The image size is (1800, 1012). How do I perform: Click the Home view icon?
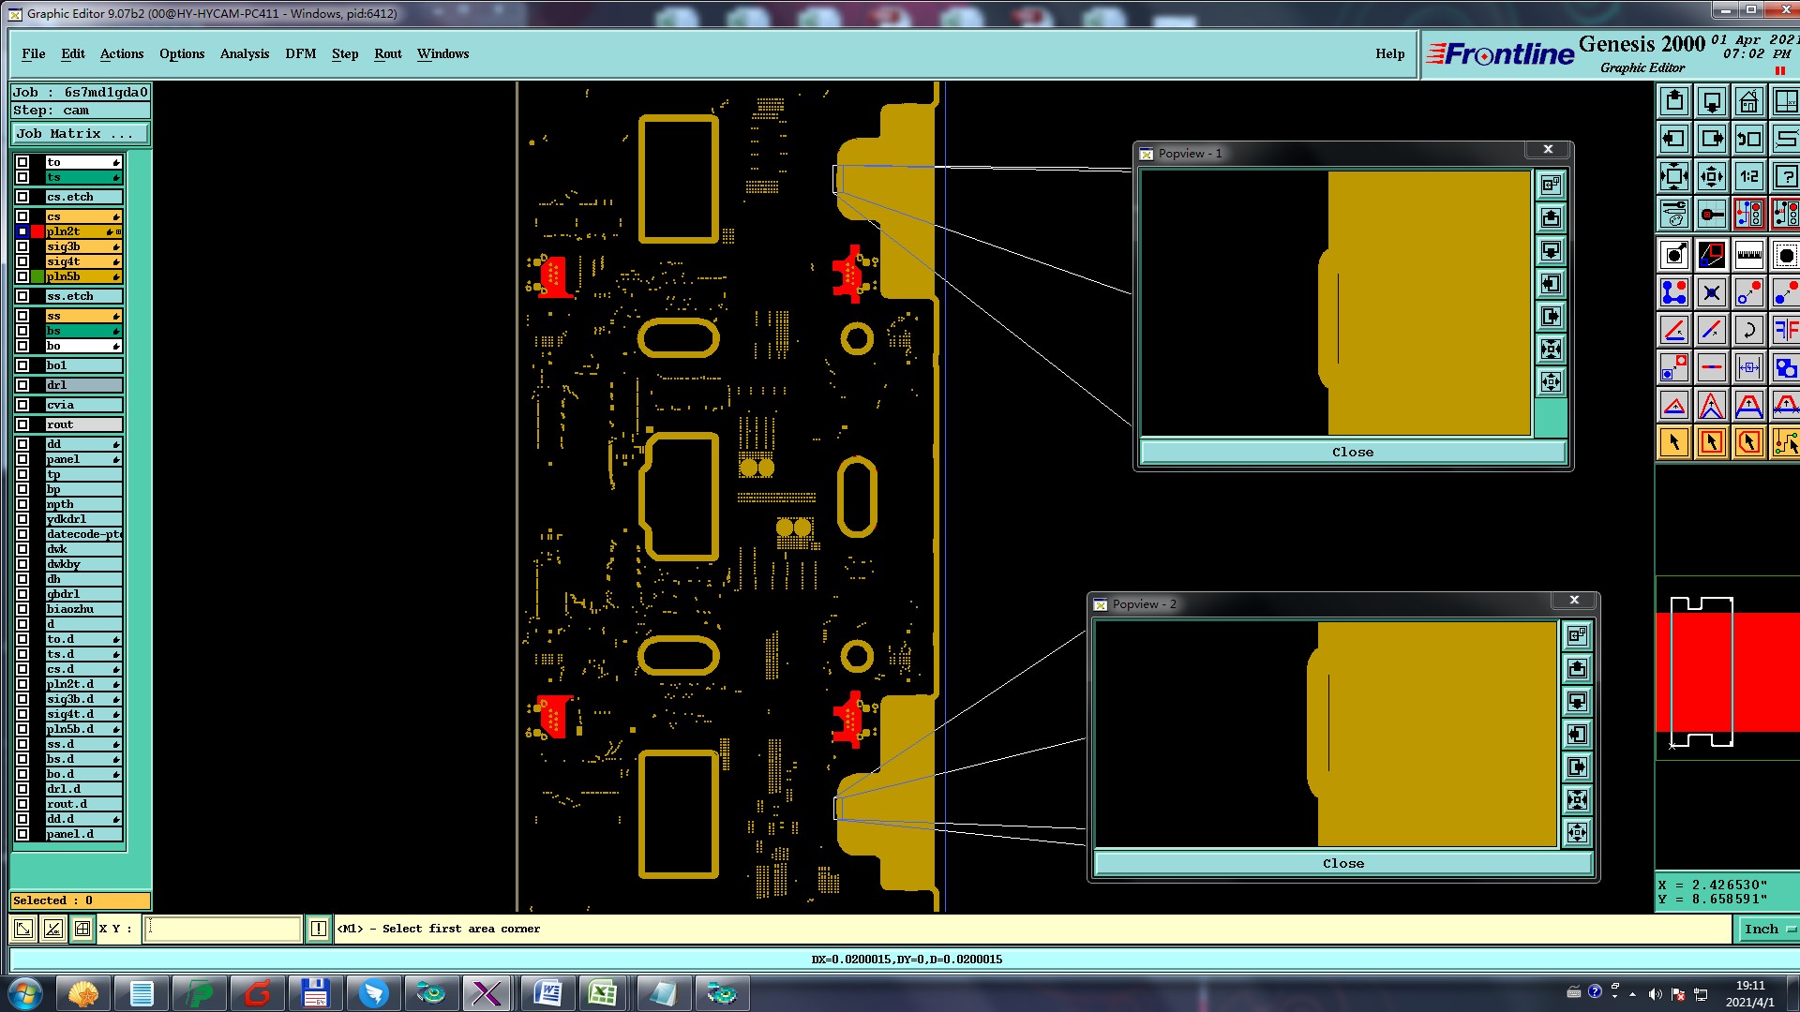[1748, 101]
